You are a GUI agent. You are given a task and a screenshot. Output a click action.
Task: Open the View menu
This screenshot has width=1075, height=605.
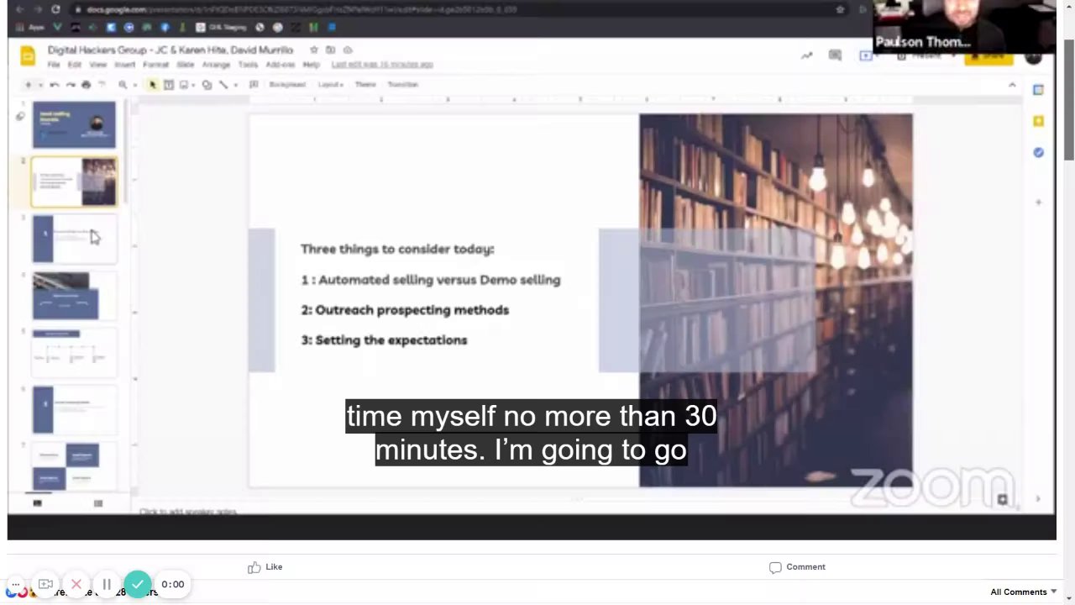[98, 65]
